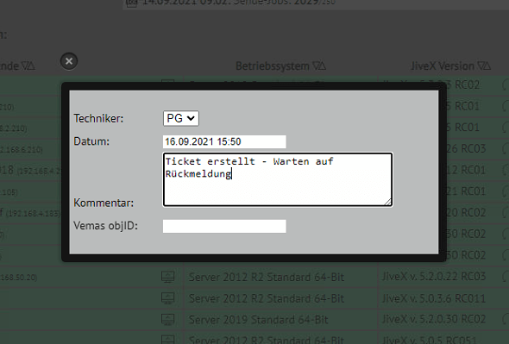Grab the Kommentar textarea resize handle

tap(388, 203)
